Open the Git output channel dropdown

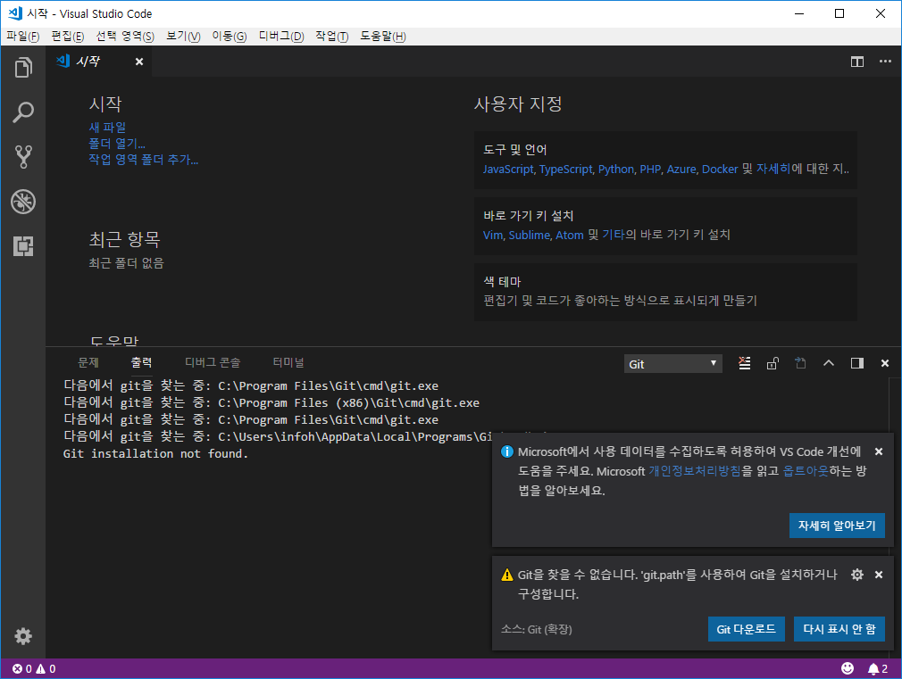(x=673, y=364)
